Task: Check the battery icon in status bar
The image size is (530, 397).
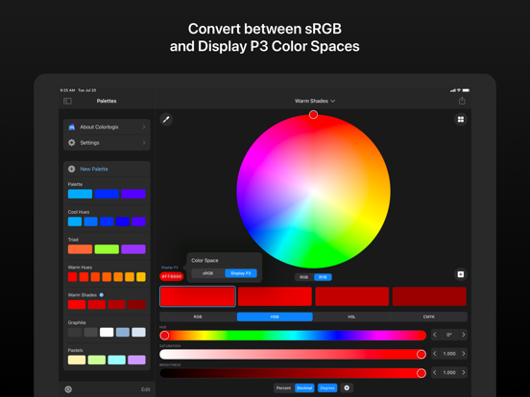Action: (x=466, y=90)
